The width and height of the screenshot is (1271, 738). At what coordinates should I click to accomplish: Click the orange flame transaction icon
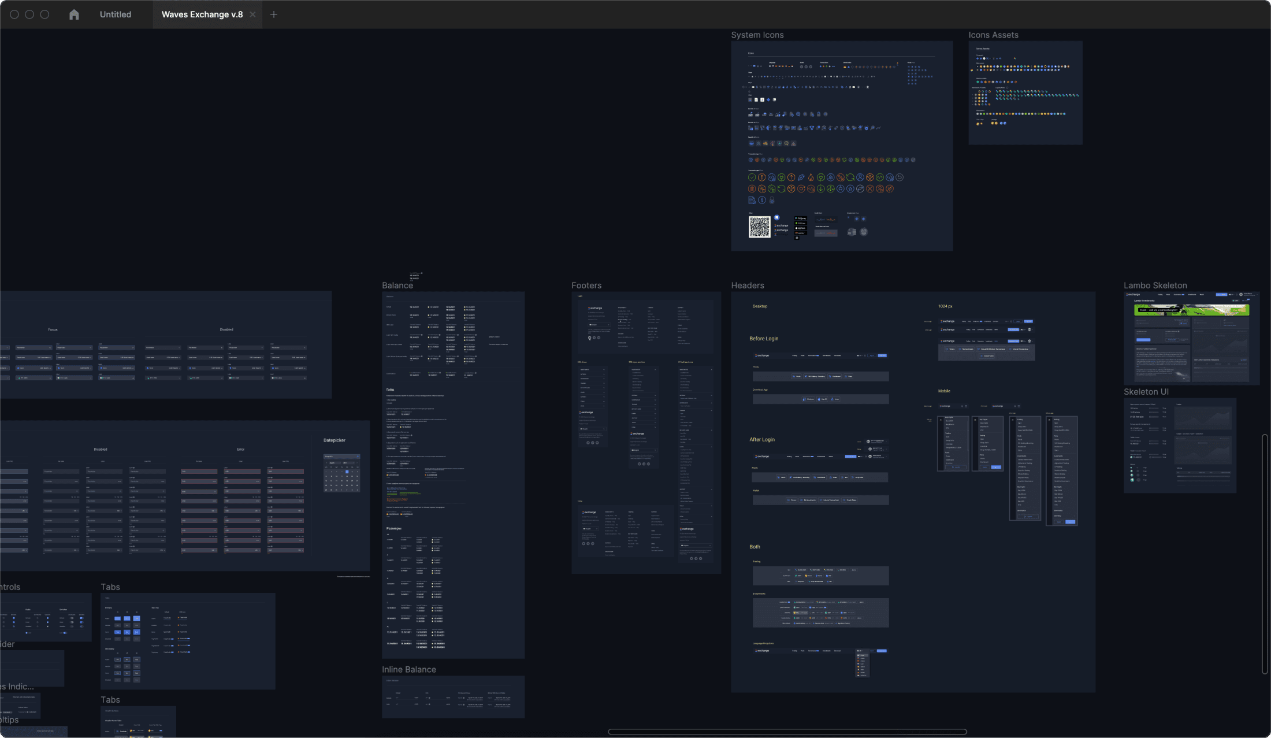(811, 177)
